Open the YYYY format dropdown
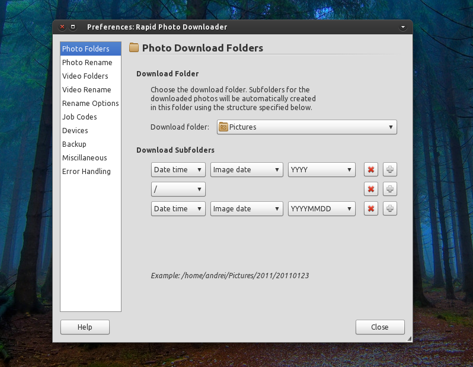The image size is (473, 367). point(322,170)
